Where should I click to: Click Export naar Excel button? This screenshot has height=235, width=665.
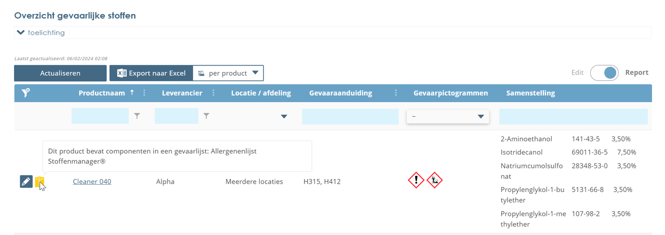coord(151,73)
